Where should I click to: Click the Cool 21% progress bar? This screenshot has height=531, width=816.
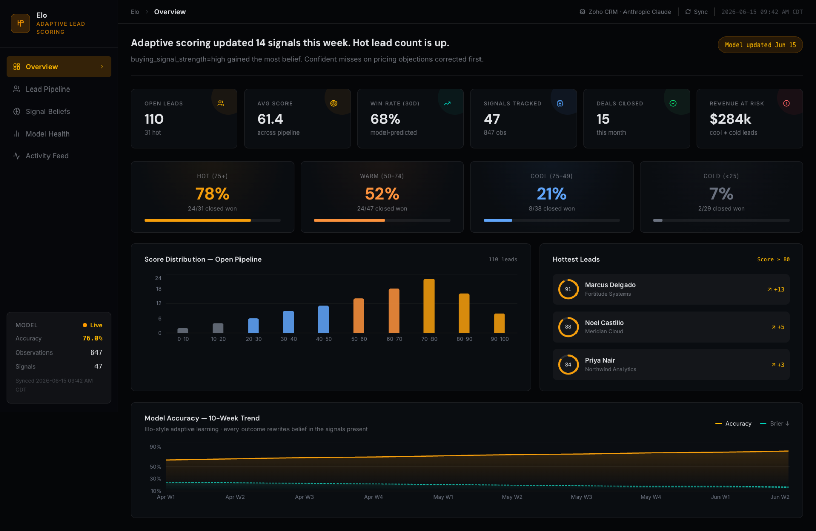[x=552, y=220]
